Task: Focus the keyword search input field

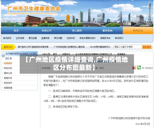Action: 128,47
